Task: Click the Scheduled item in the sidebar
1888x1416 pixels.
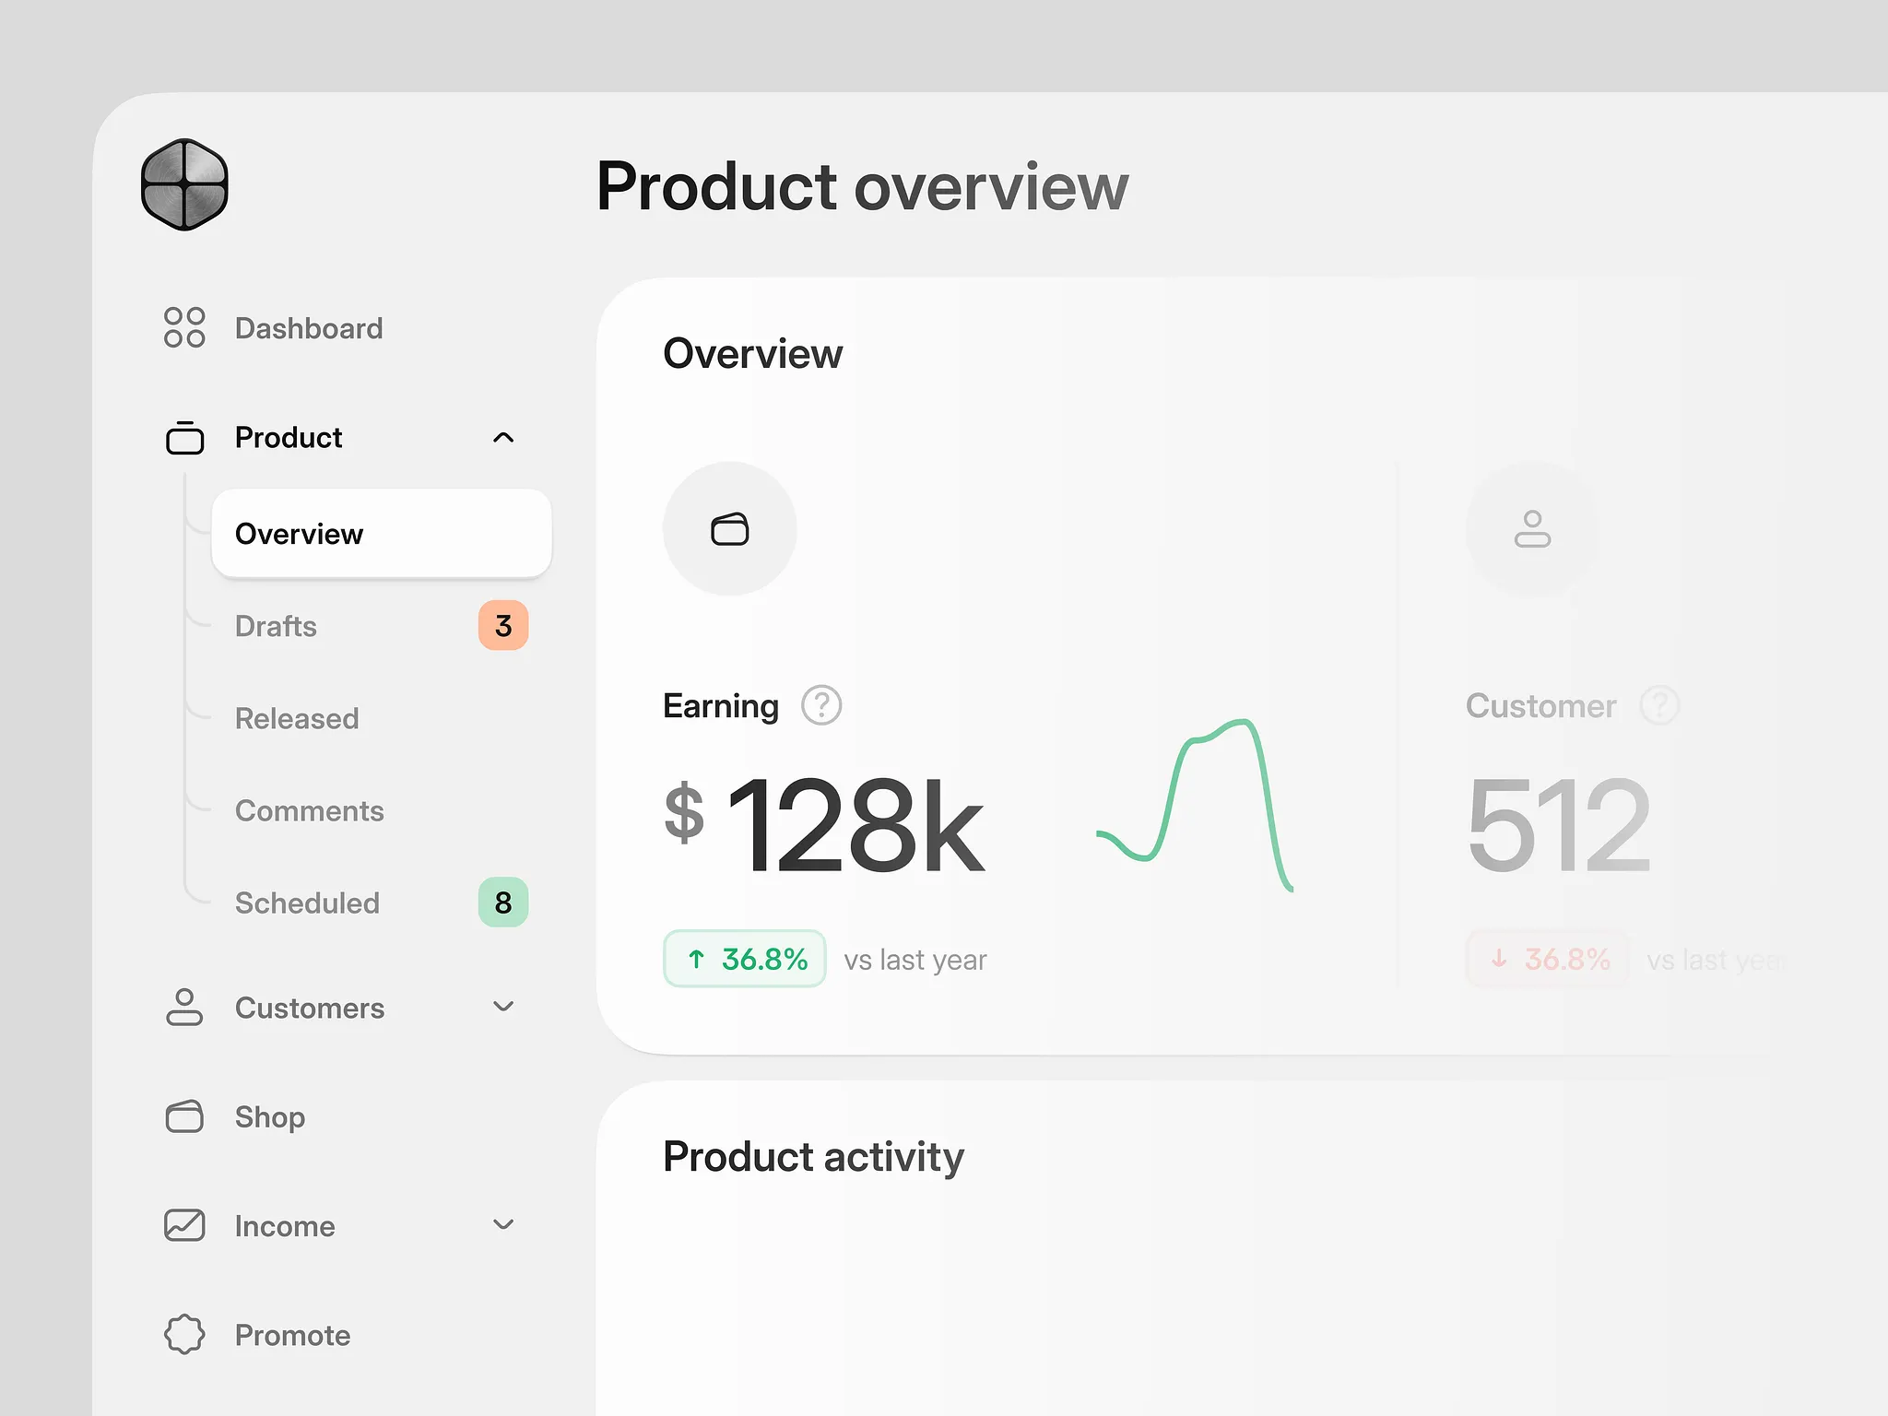Action: 308,903
